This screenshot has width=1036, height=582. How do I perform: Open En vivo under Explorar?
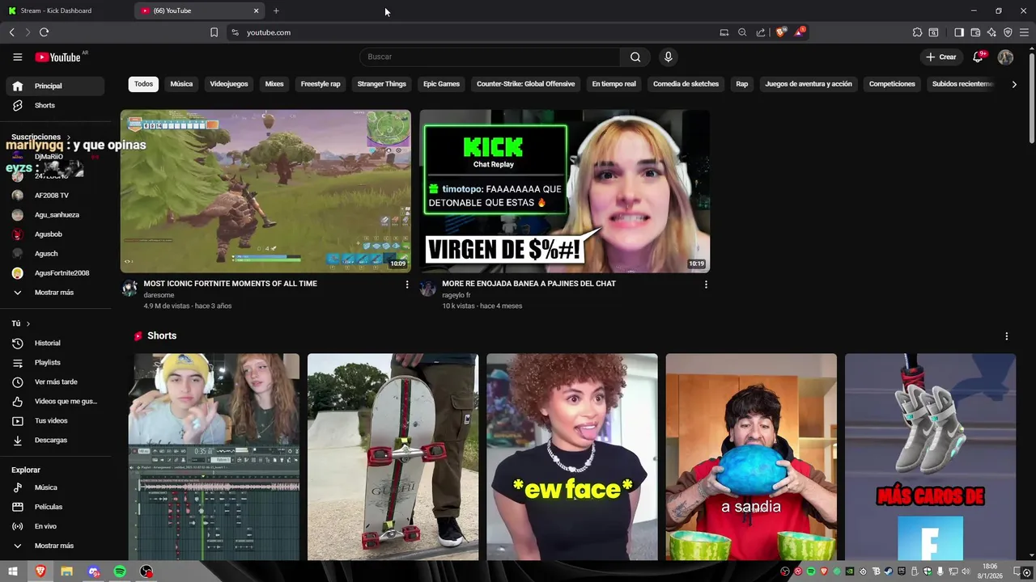[x=56, y=526]
